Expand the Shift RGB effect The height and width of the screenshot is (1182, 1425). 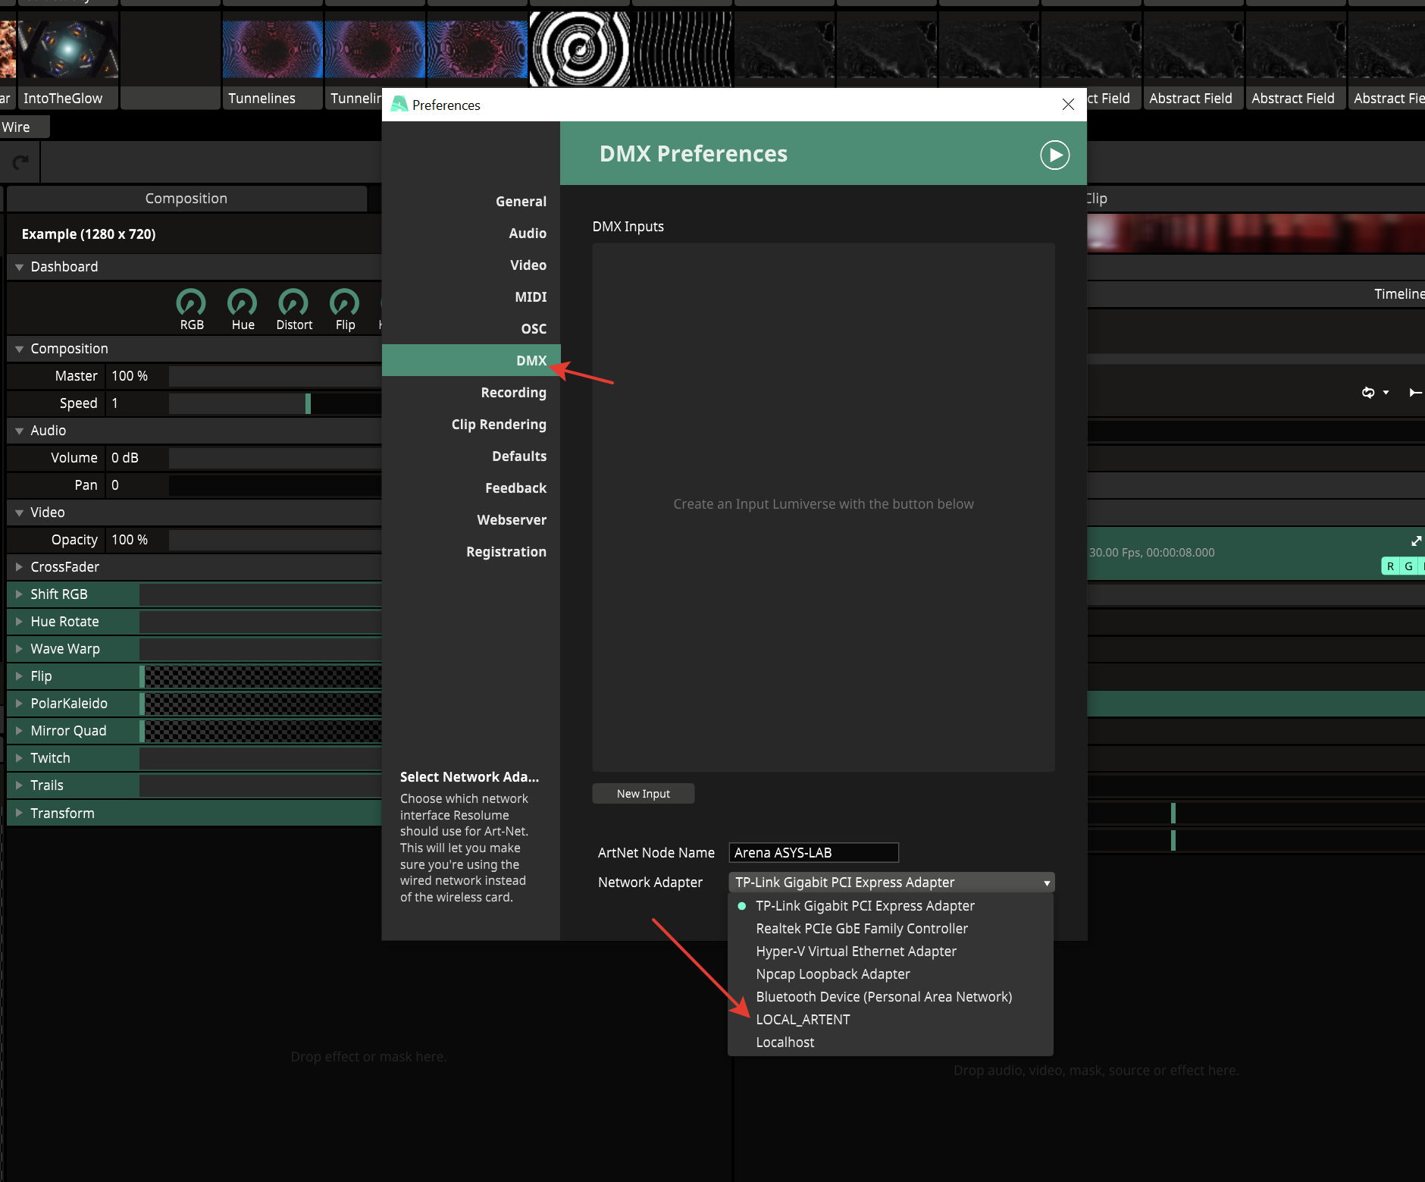pos(20,594)
